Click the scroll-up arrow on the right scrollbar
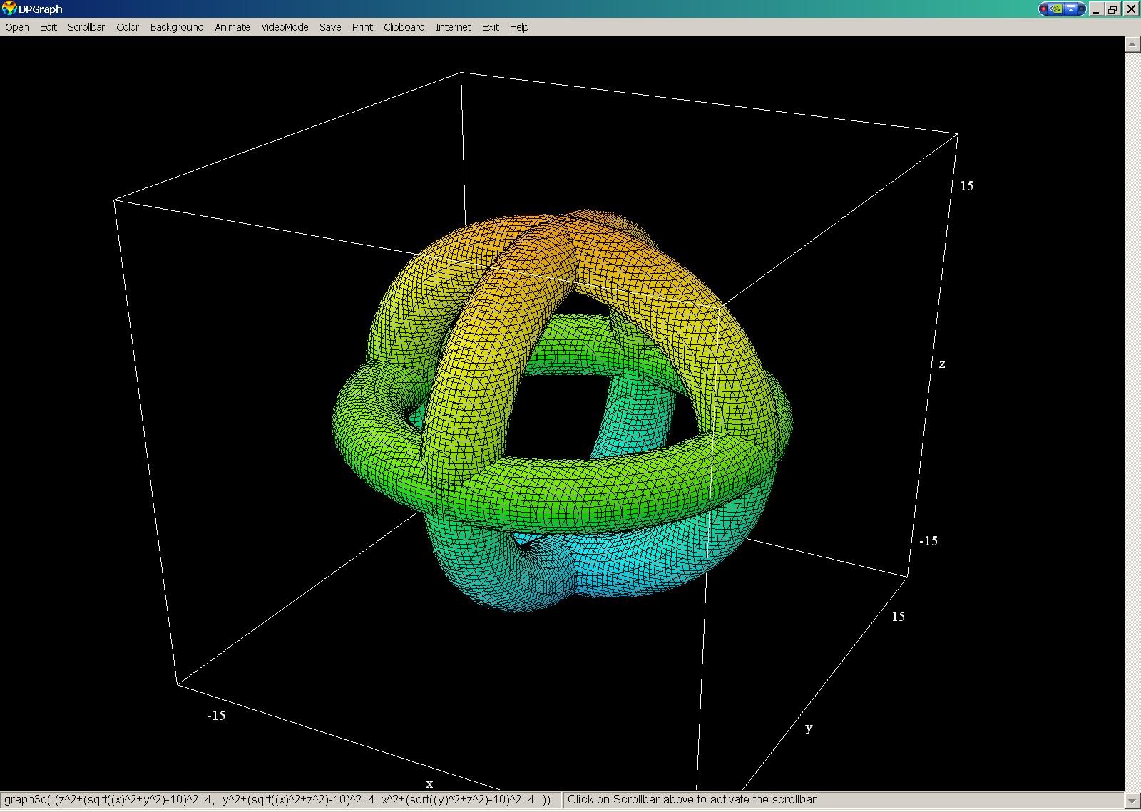The width and height of the screenshot is (1141, 812). point(1132,44)
